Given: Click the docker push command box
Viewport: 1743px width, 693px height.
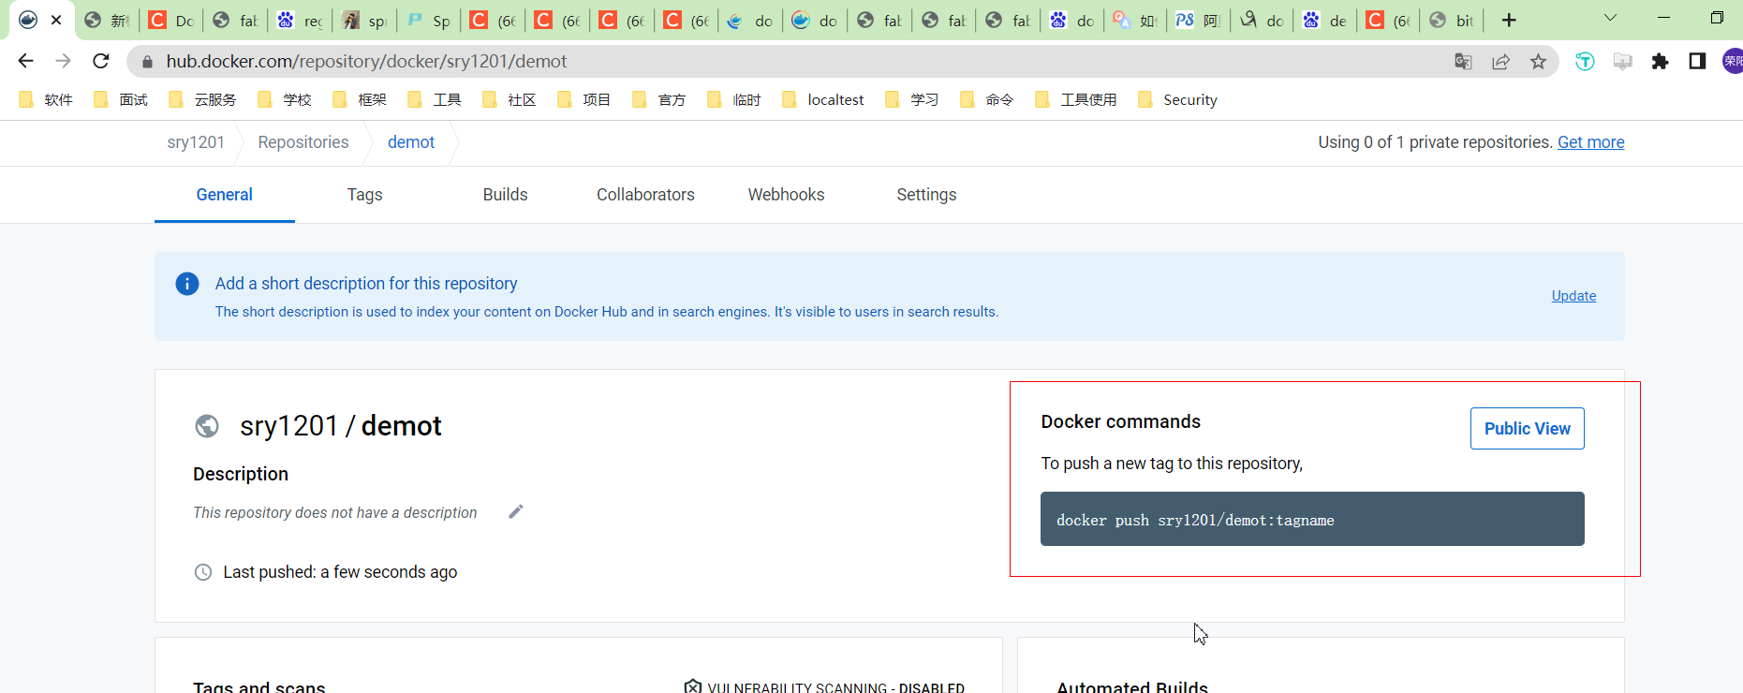Looking at the screenshot, I should click(x=1312, y=519).
